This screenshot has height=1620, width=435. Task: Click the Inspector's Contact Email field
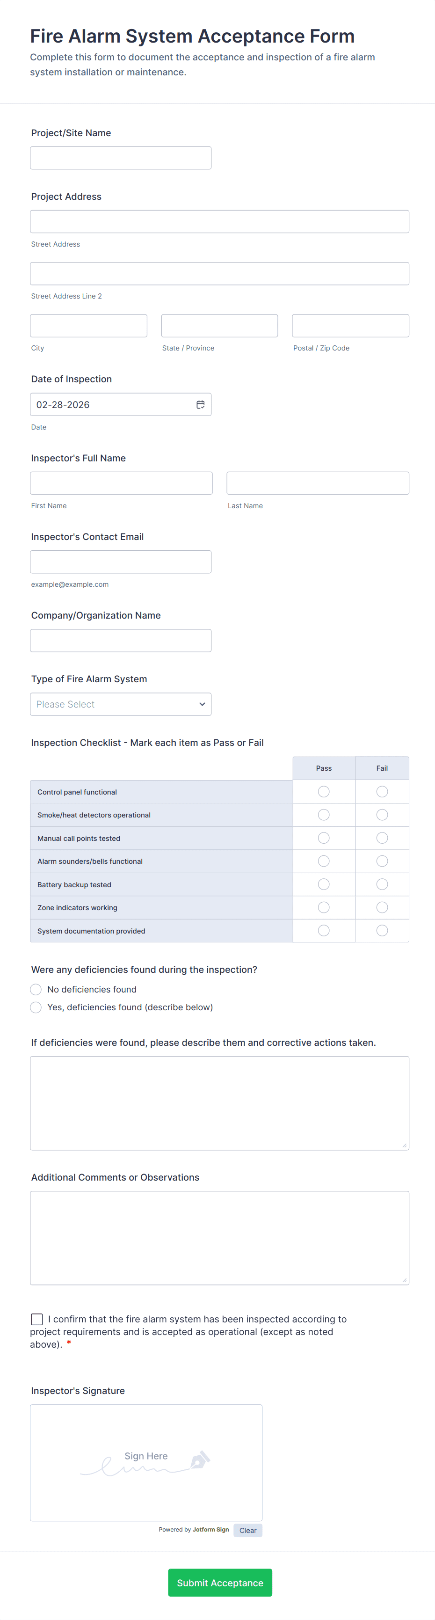point(120,562)
